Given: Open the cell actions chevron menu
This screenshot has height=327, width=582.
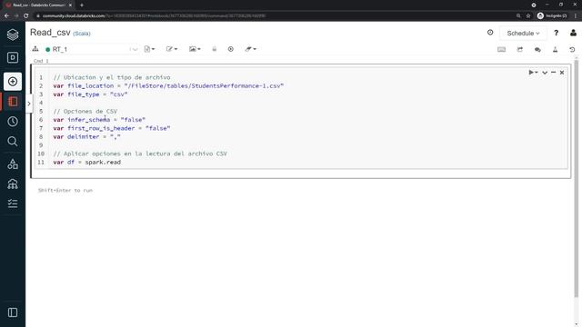Looking at the screenshot, I should tap(545, 73).
